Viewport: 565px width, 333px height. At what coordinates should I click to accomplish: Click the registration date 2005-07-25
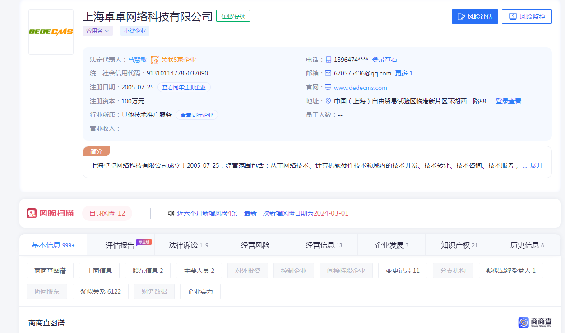138,87
